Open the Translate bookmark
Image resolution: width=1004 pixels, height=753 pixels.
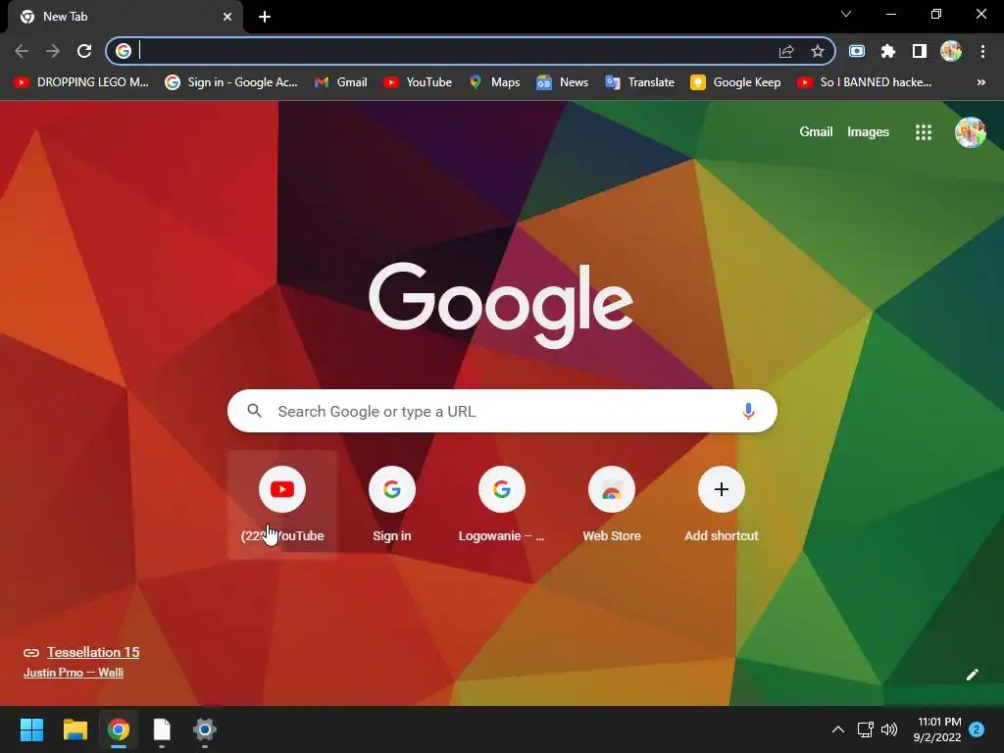tap(639, 82)
